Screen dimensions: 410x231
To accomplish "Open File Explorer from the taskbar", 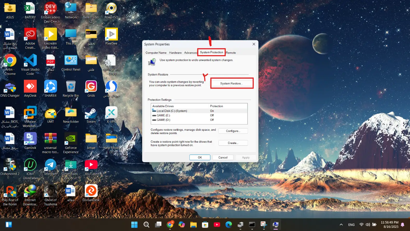I will (193, 225).
